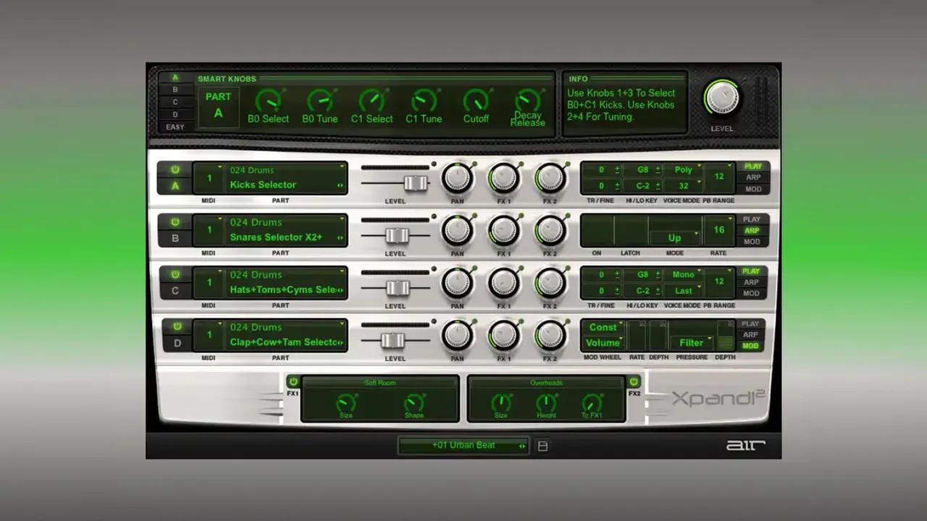Select smart knobs tab C
This screenshot has width=927, height=521.
point(175,102)
